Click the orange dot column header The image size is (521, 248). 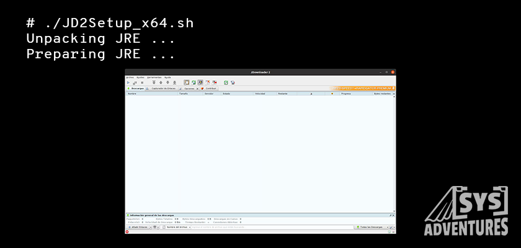(x=332, y=94)
